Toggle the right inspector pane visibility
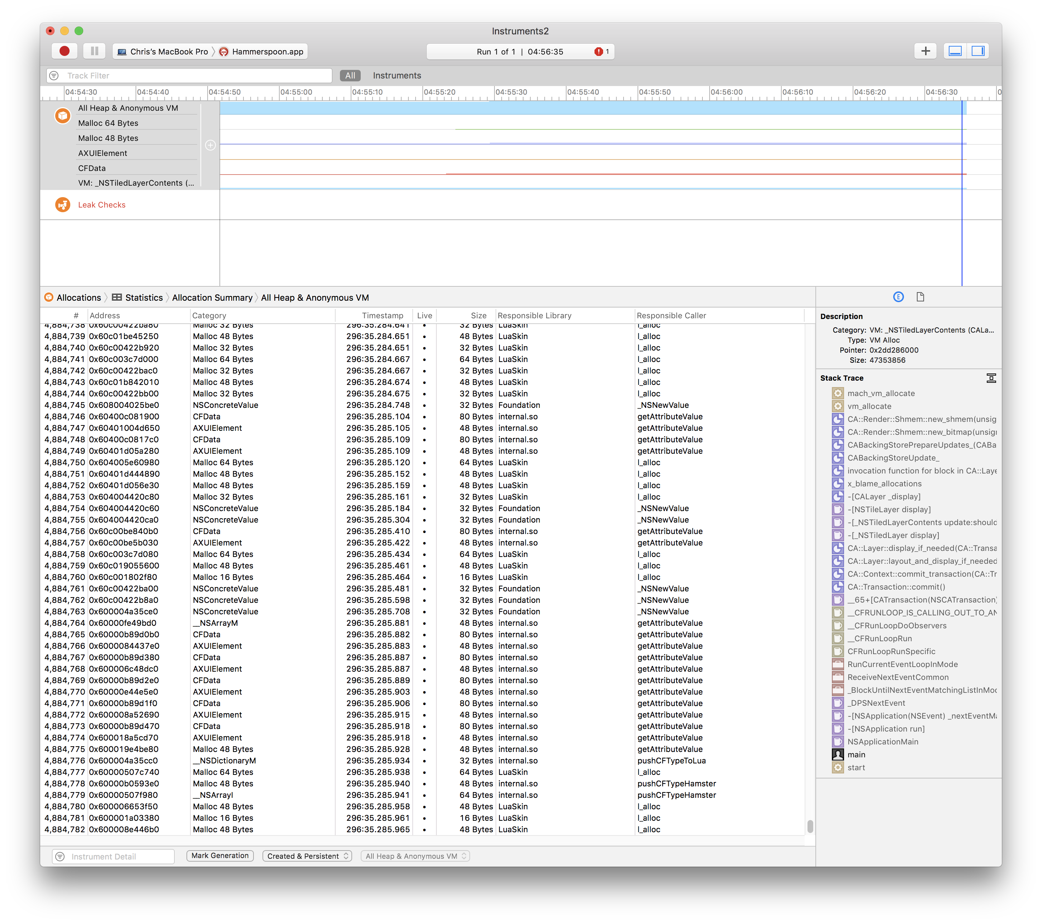Viewport: 1042px width, 924px height. coord(979,51)
